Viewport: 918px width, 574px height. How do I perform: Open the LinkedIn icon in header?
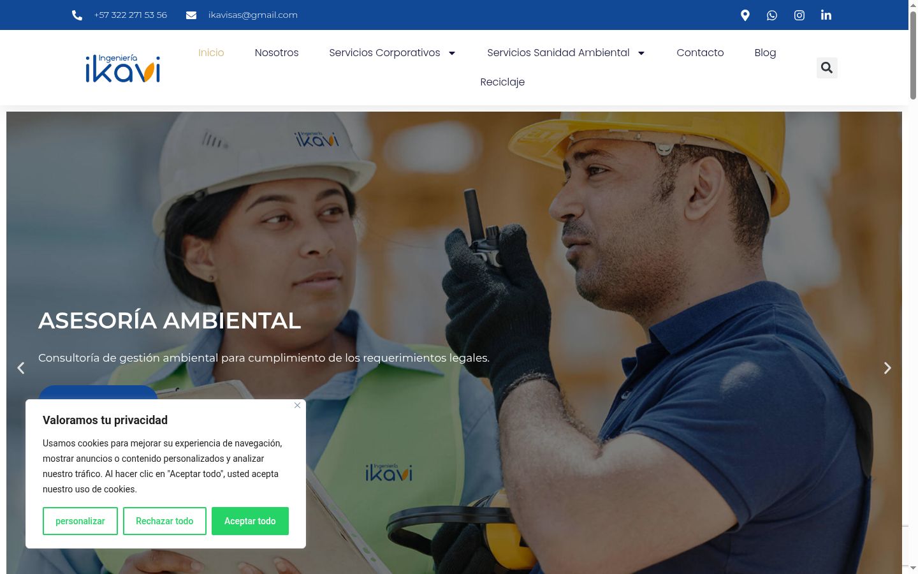(826, 15)
